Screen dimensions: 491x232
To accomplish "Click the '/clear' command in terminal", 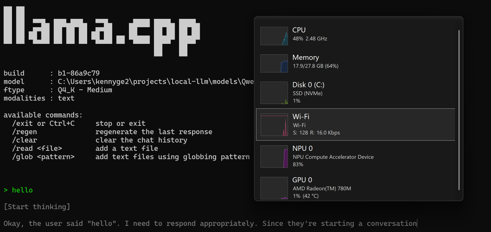I will click(25, 140).
